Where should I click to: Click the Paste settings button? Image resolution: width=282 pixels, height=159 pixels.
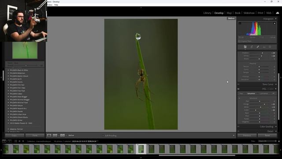point(35,136)
